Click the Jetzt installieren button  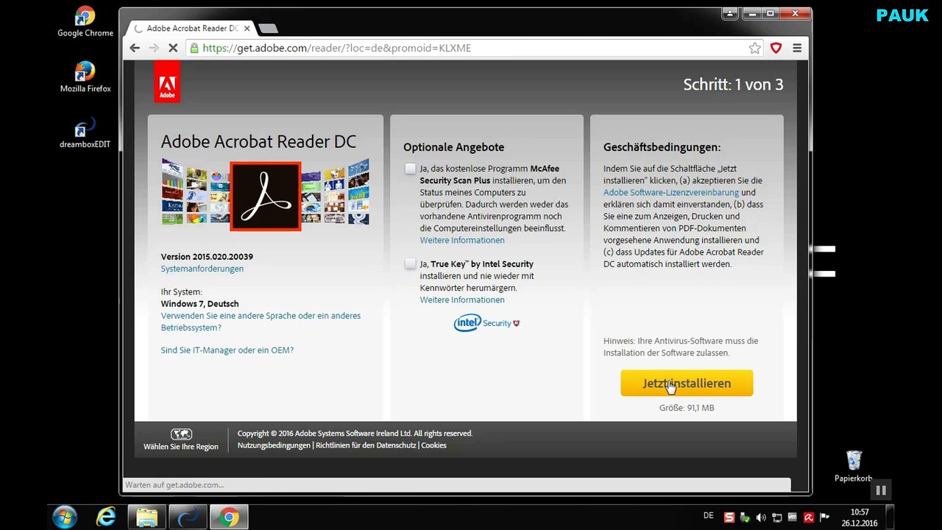(687, 383)
